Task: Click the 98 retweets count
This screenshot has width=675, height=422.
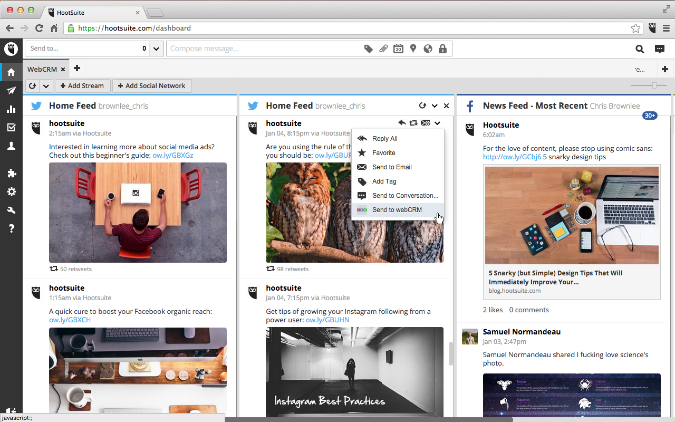Action: (293, 269)
